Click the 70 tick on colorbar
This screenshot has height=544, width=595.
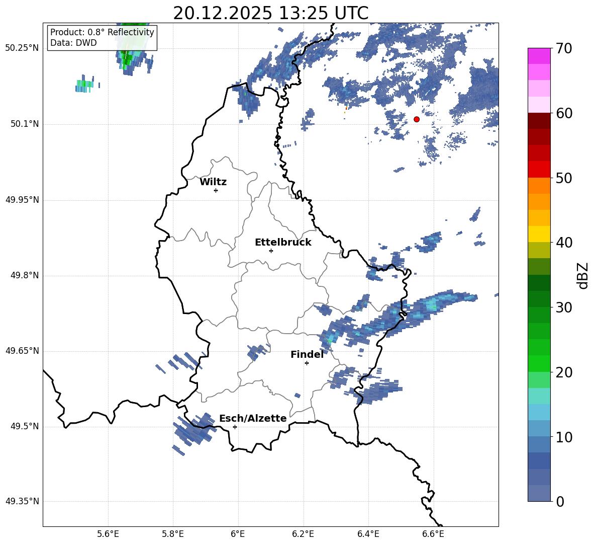[564, 48]
